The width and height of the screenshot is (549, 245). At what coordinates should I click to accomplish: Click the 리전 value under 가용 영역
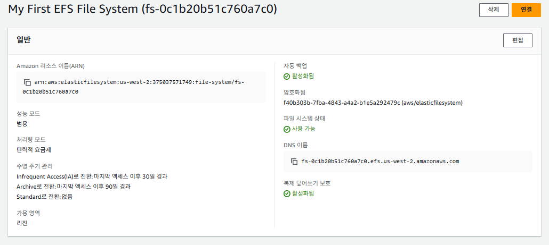[22, 223]
